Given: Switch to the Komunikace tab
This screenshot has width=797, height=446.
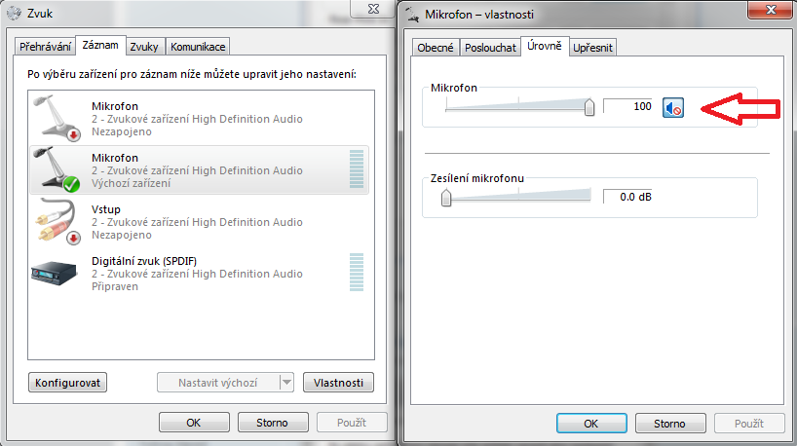Looking at the screenshot, I should click(x=198, y=47).
